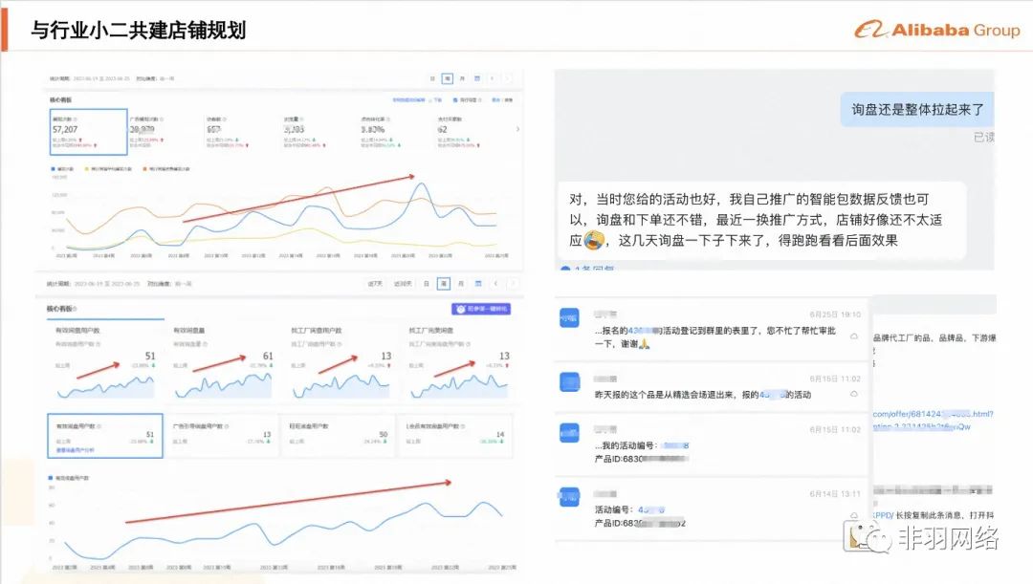Click the previous period arrow in lower dashboard
The image size is (1033, 584).
coord(494,284)
